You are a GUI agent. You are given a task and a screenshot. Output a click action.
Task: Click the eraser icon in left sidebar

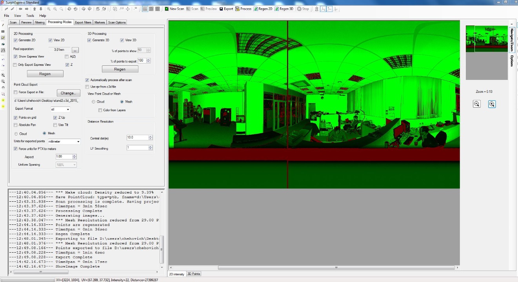[x=3, y=38]
